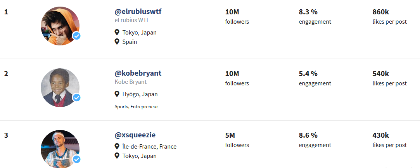
Task: Click the 8.6 % engagement value
Action: click(308, 135)
